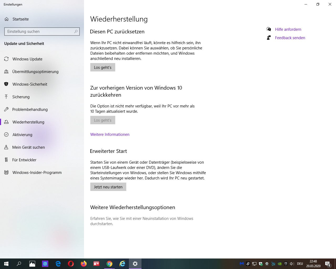Select Wiederherstellung in the sidebar
Image resolution: width=336 pixels, height=269 pixels.
(x=42, y=122)
